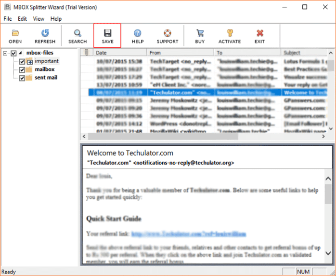Select the mbox-files root label
This screenshot has height=276, width=336.
coord(40,53)
